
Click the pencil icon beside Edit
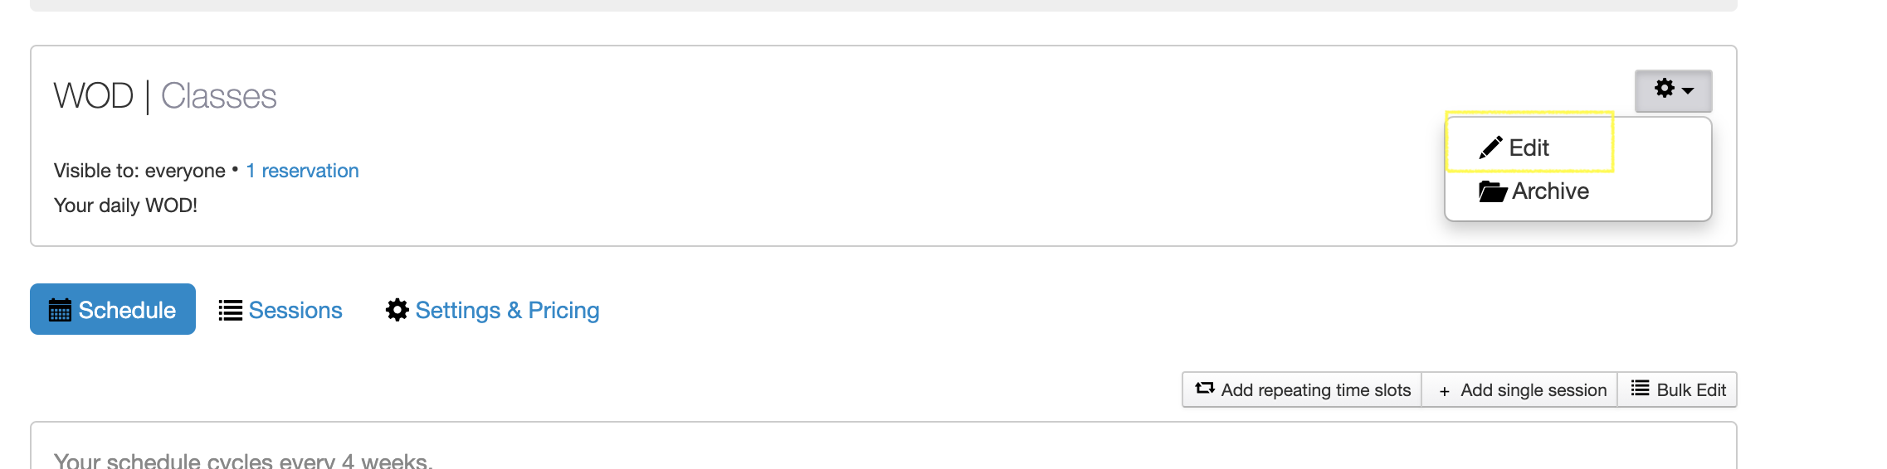point(1490,147)
